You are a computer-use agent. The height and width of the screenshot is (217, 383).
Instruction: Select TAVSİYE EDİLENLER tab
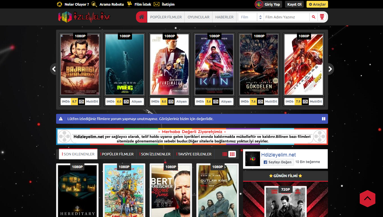[x=194, y=154]
